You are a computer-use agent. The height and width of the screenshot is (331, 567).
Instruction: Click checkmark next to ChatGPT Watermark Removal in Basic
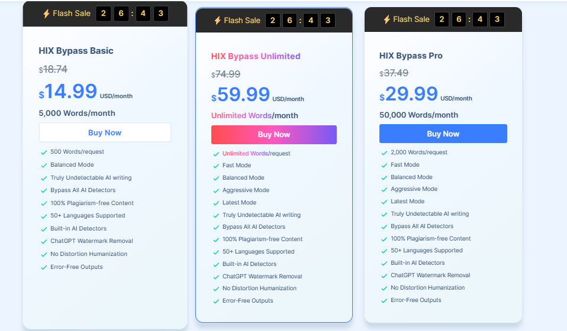(x=44, y=242)
